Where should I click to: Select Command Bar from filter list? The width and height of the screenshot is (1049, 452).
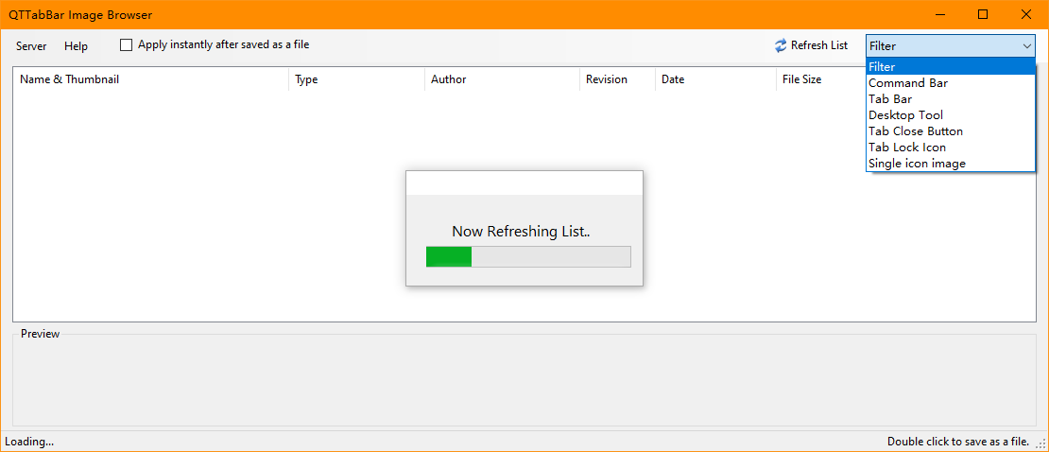point(907,83)
